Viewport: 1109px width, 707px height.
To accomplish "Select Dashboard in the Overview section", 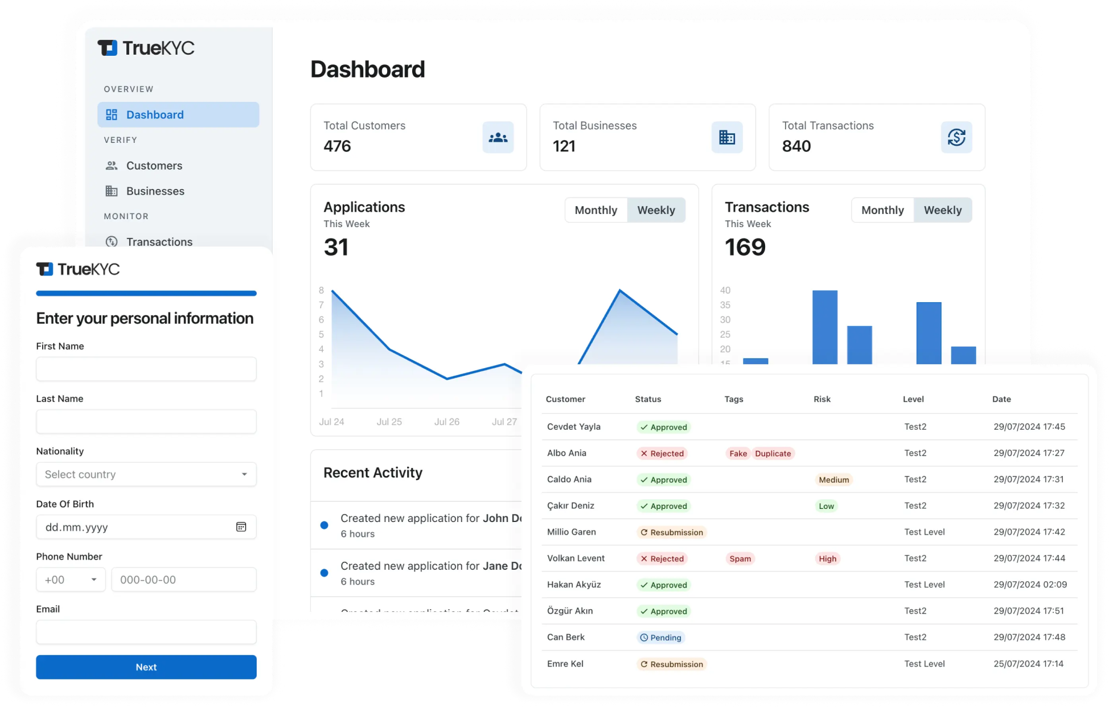I will point(155,114).
